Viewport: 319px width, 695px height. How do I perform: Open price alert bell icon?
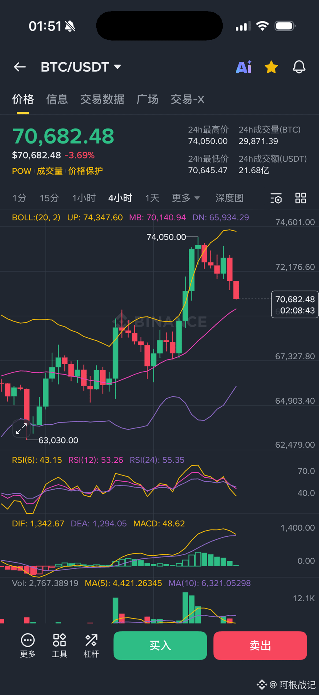(x=299, y=67)
